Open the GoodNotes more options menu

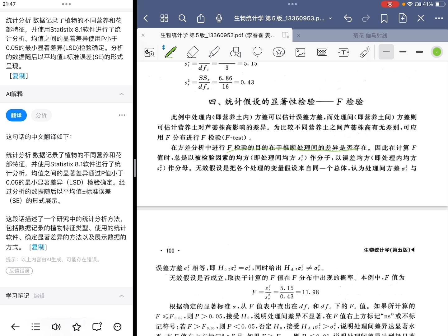pos(439,18)
